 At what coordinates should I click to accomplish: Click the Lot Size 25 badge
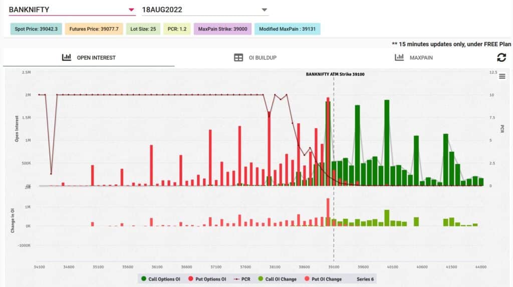click(x=143, y=29)
